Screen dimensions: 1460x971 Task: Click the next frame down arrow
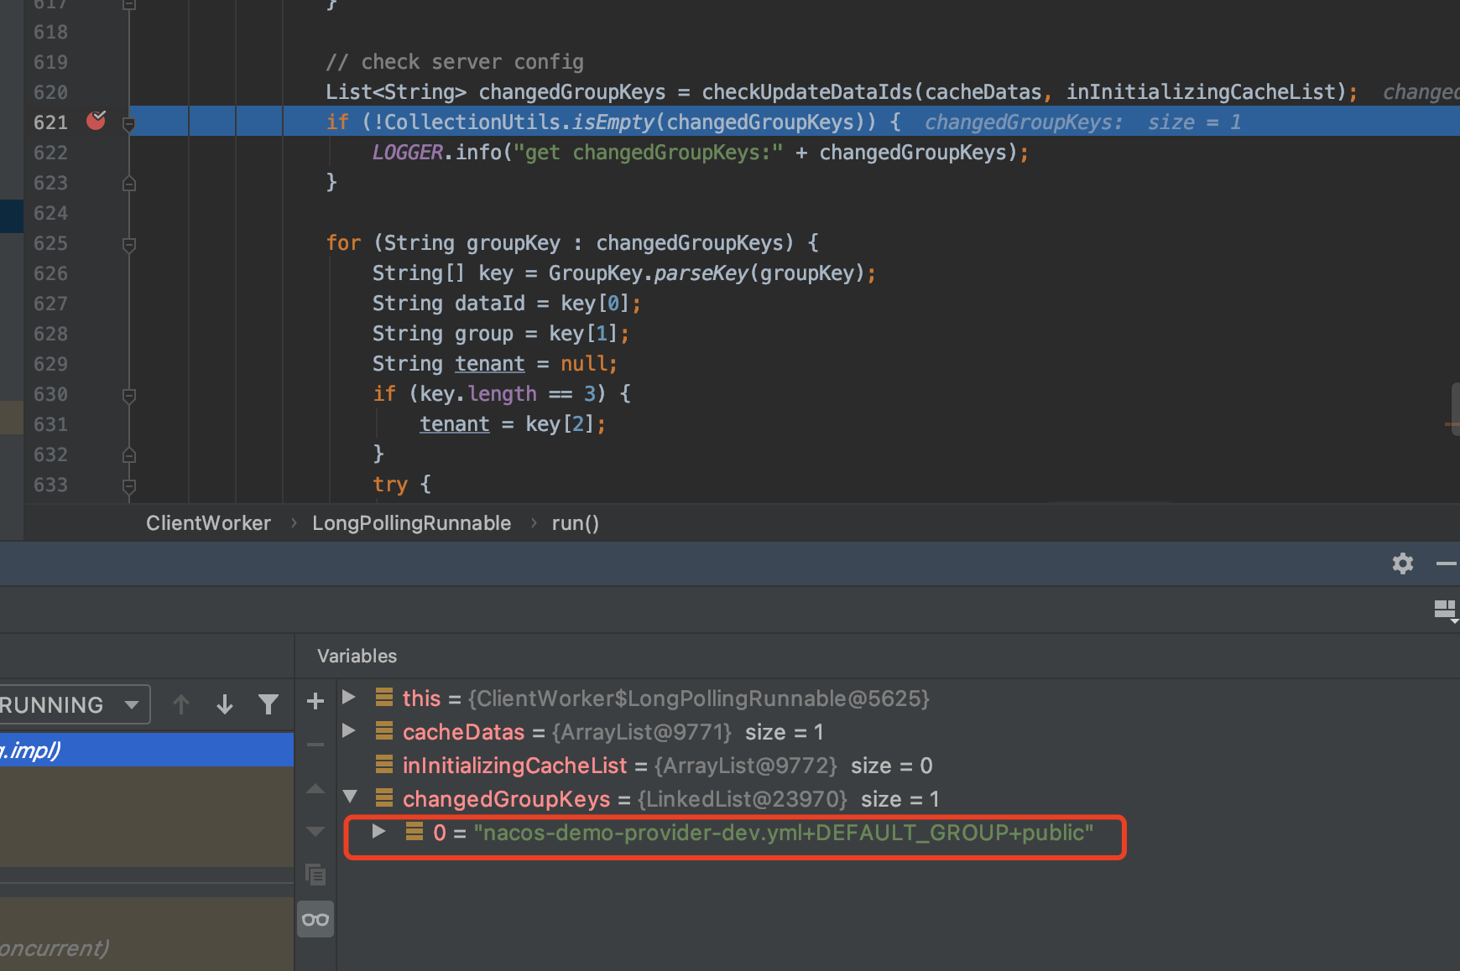[x=225, y=704]
